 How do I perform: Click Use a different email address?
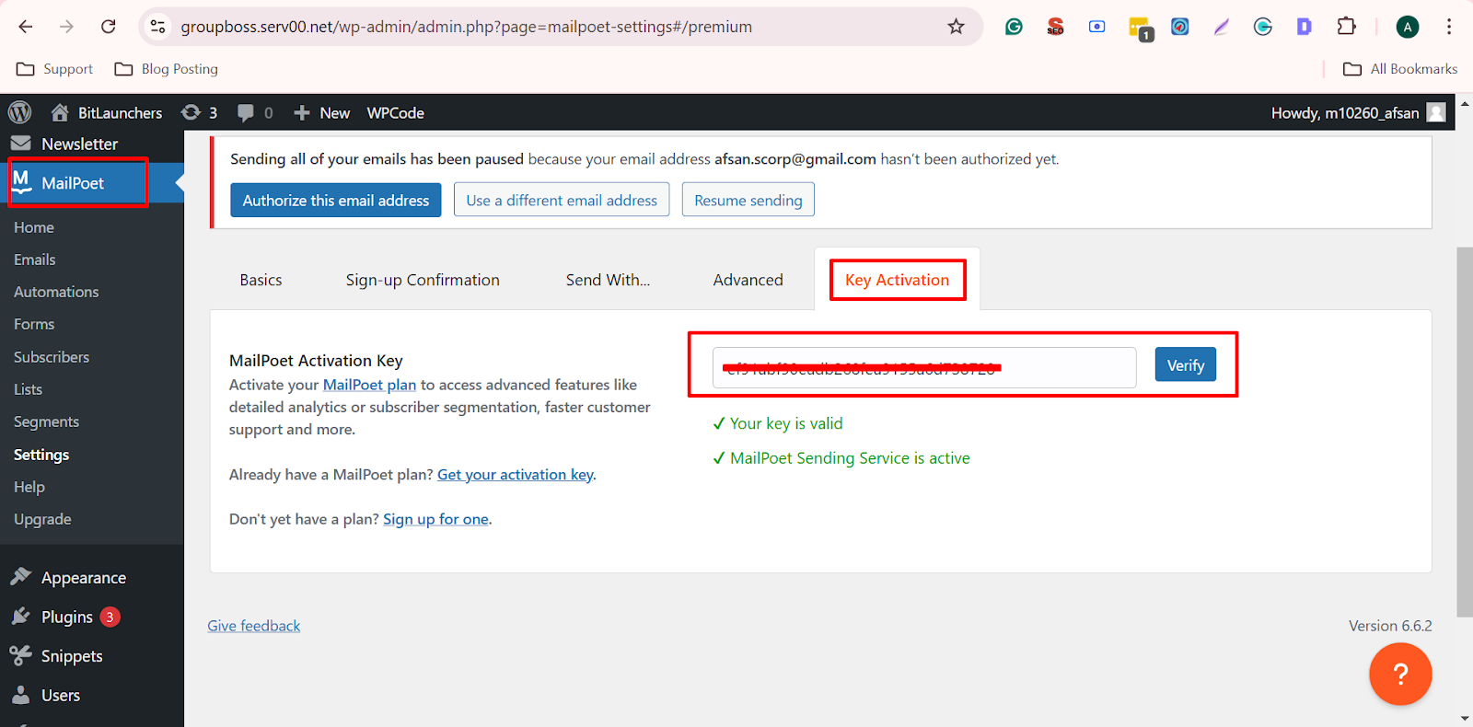point(562,200)
